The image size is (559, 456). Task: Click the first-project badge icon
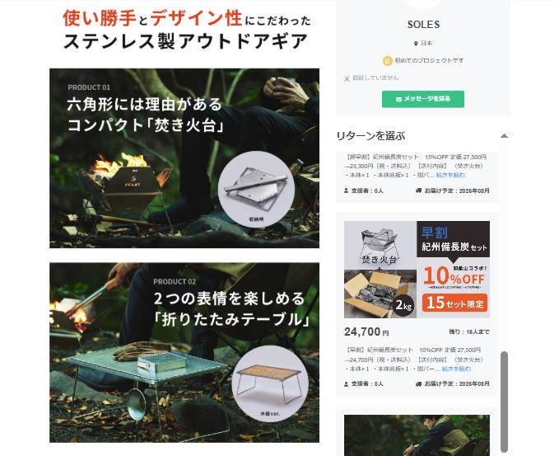(387, 61)
